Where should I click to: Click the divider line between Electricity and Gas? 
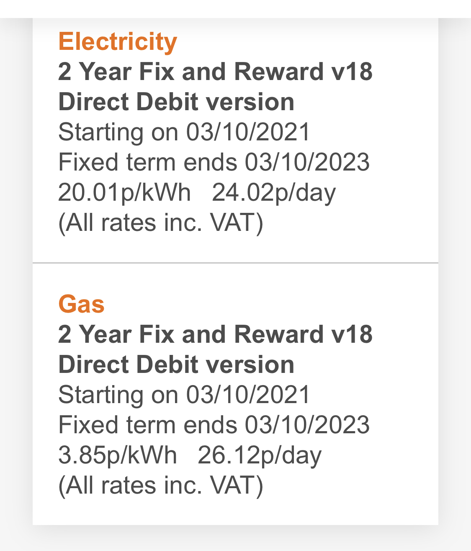tap(235, 263)
